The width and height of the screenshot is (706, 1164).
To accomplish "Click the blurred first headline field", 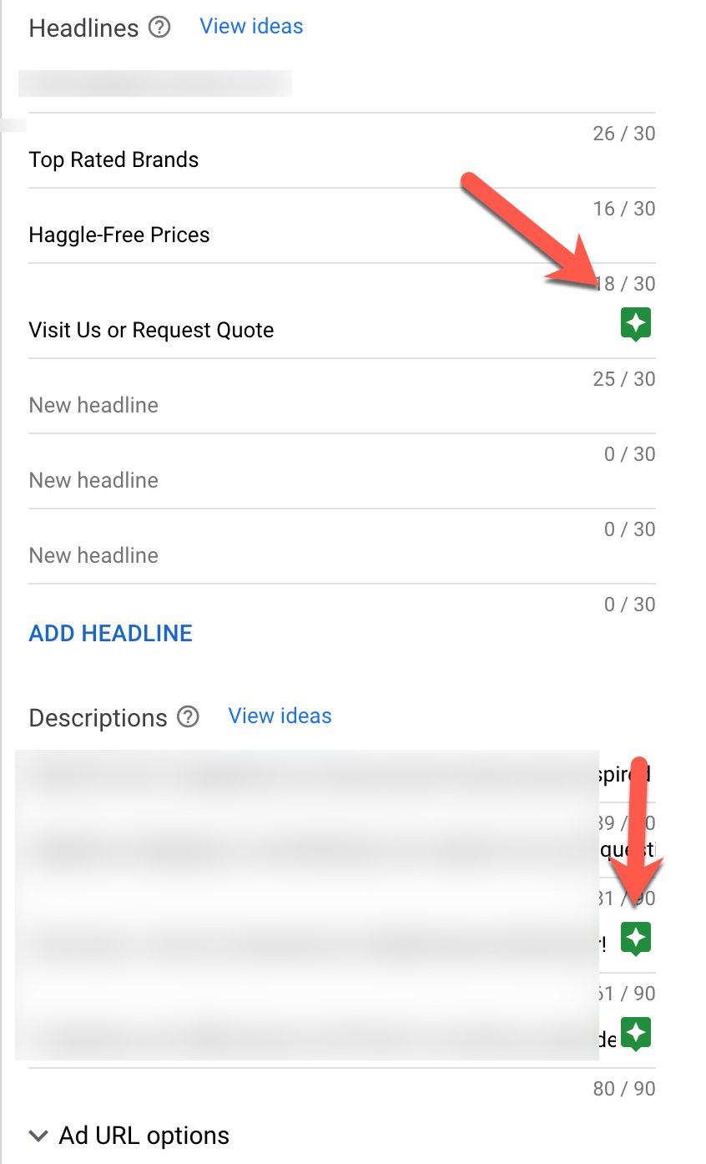I will (x=155, y=84).
